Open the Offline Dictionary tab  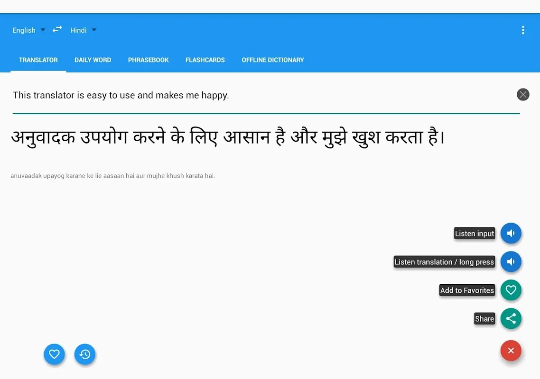pyautogui.click(x=272, y=60)
